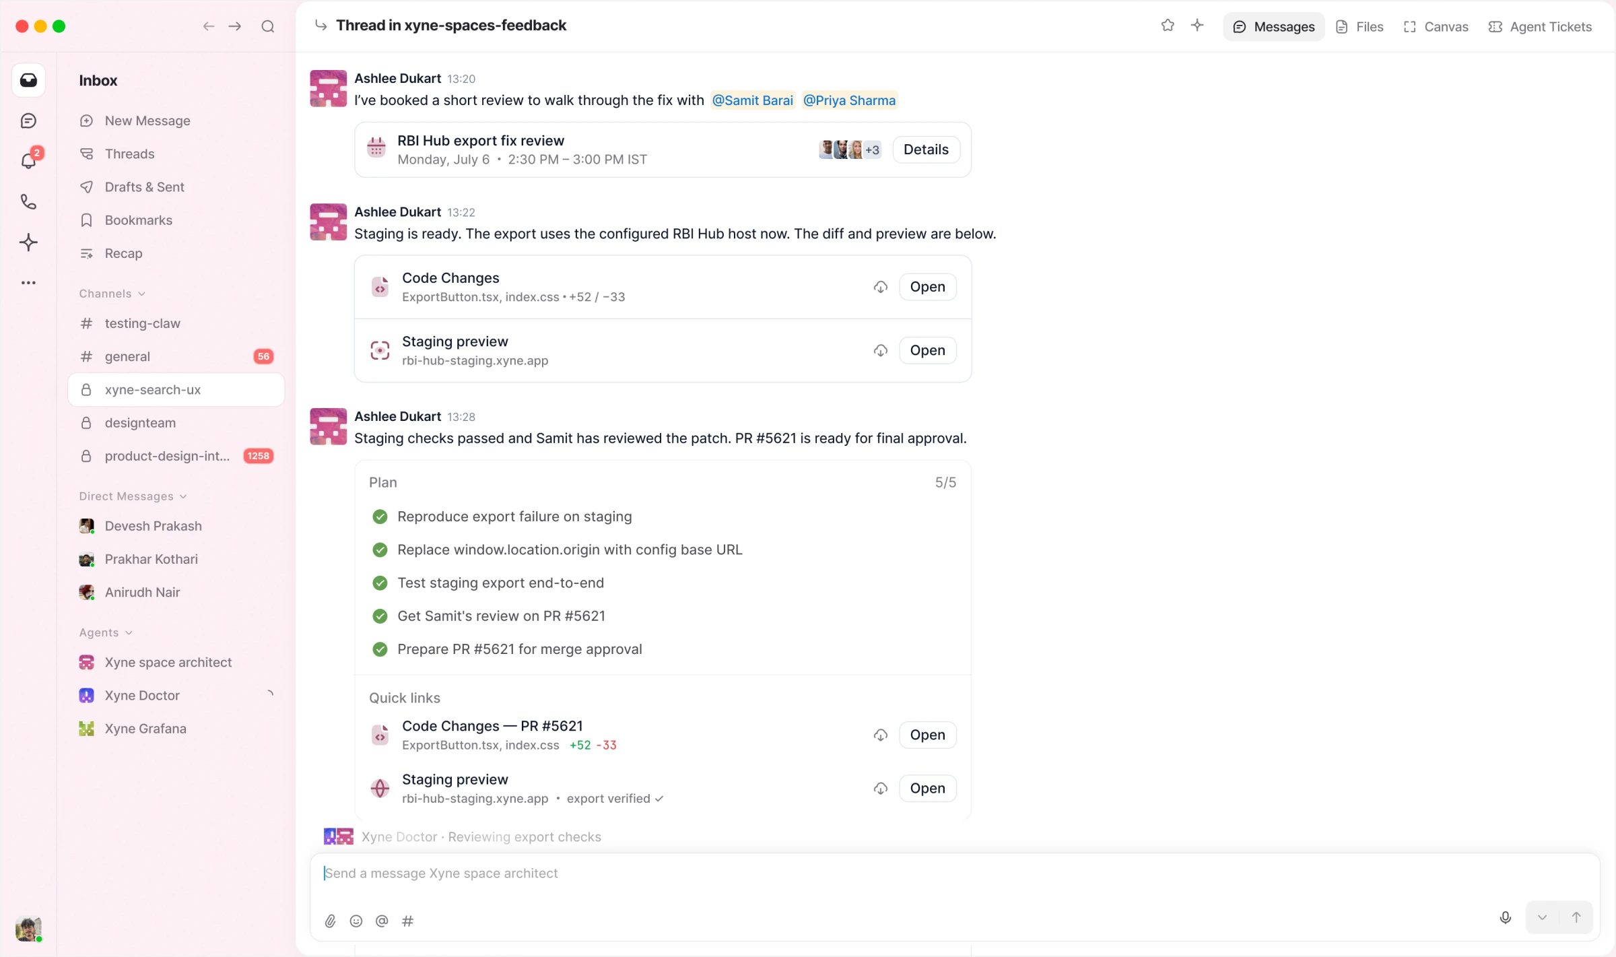Open the chat bubble icon in left rail

28,121
